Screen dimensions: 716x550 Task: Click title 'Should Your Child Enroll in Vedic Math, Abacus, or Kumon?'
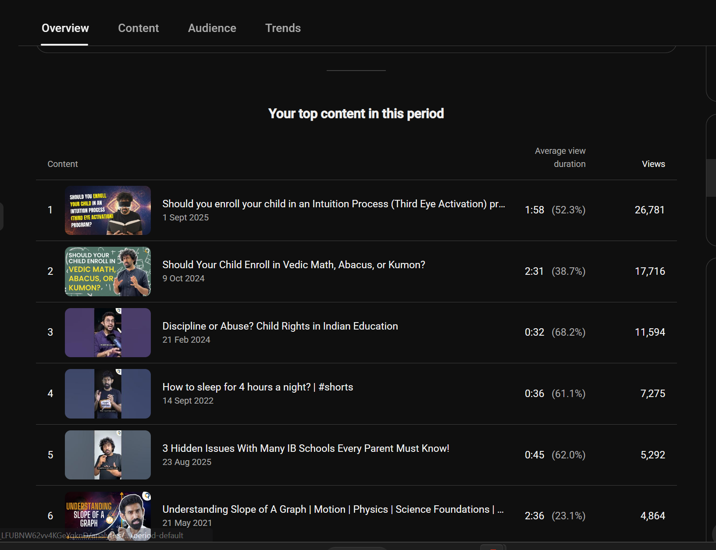pyautogui.click(x=294, y=265)
